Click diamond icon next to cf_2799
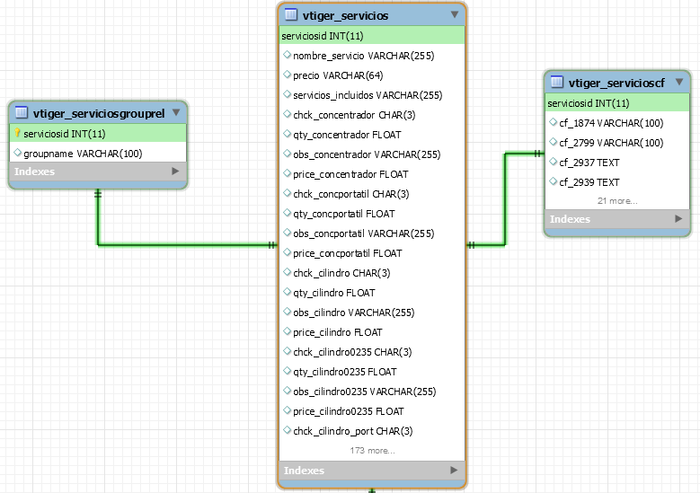Screen dimensions: 700x493 tap(554, 142)
